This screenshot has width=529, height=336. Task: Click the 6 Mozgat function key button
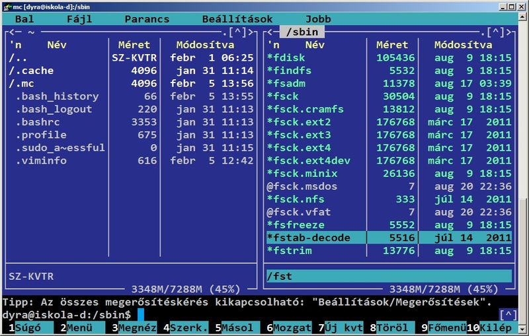[x=289, y=327]
